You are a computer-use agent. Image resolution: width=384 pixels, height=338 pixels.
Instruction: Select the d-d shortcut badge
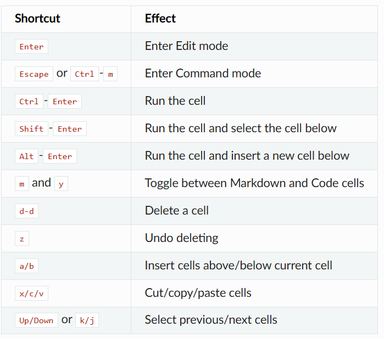click(x=26, y=211)
